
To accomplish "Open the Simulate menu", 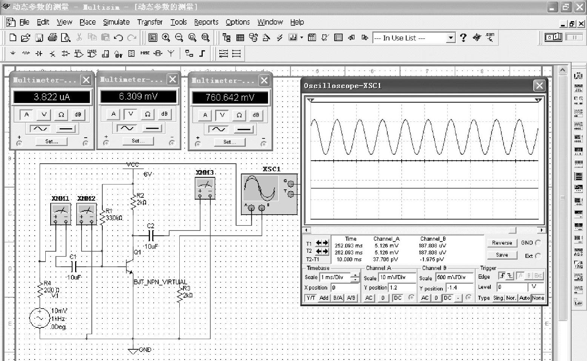I will click(116, 22).
